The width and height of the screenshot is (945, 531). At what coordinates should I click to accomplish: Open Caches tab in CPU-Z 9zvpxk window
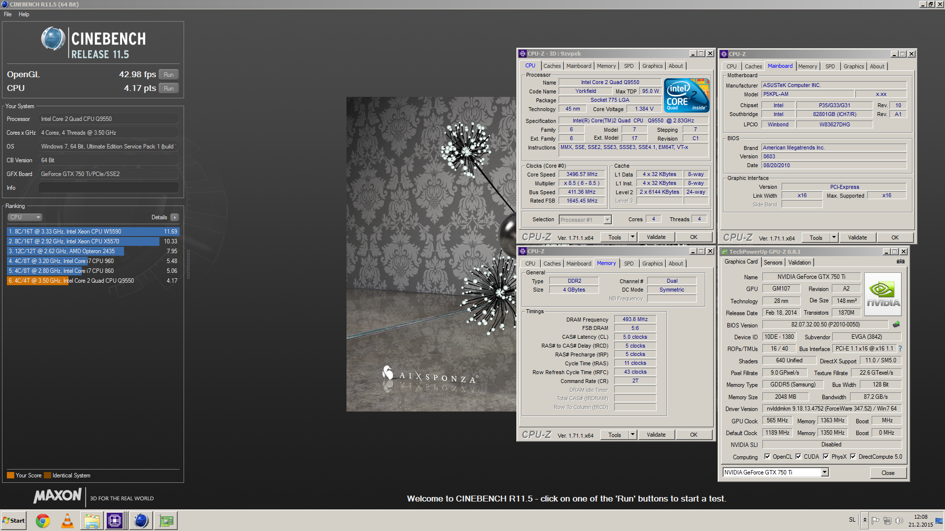click(552, 66)
